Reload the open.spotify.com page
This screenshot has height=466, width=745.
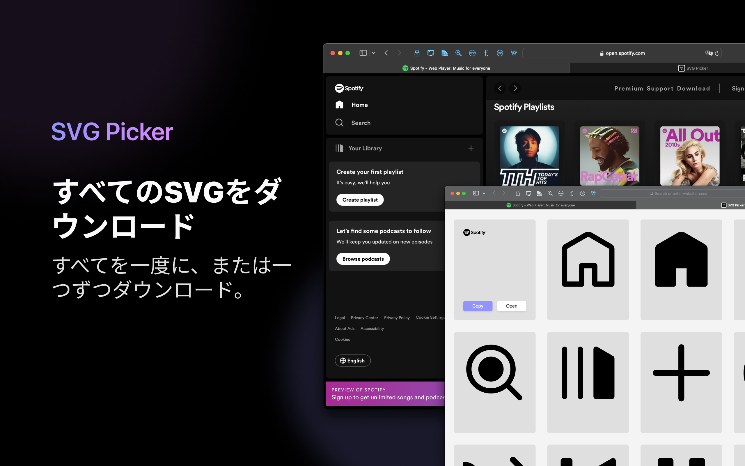point(717,53)
